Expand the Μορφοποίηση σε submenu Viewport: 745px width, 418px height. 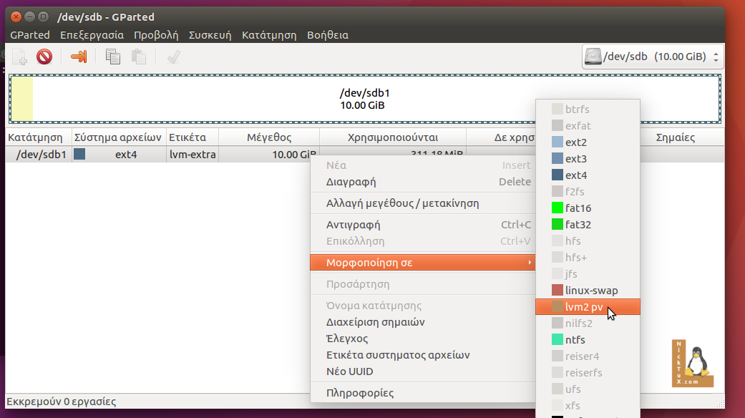pyautogui.click(x=422, y=263)
